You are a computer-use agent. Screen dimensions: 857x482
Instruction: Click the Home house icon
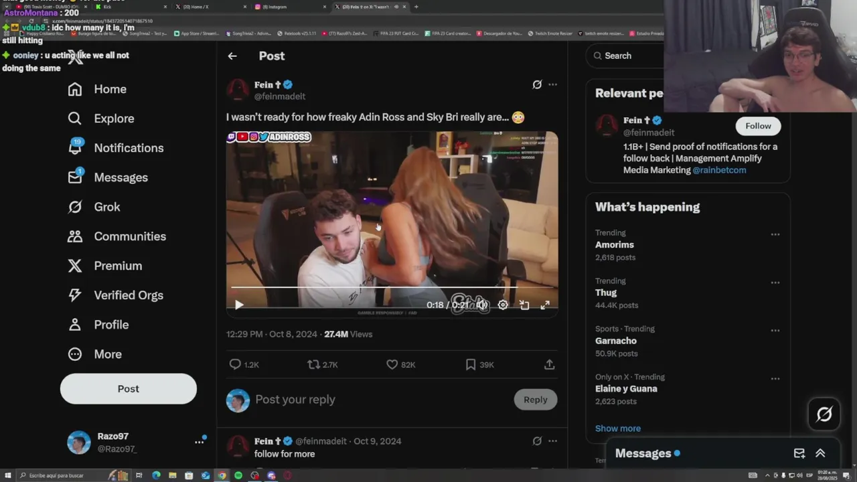tap(75, 89)
